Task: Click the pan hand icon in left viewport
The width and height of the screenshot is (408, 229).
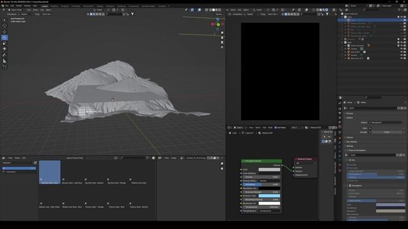Action: click(x=222, y=38)
